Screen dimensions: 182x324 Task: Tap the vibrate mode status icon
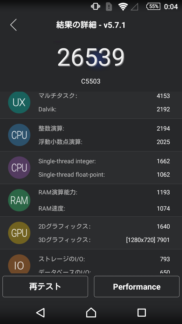point(95,7)
